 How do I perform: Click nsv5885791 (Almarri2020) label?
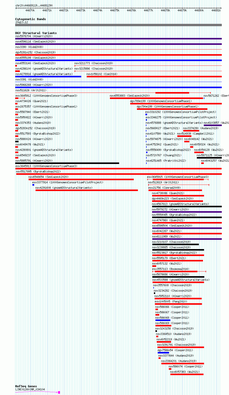(34, 161)
